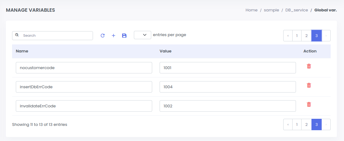Go to DB_service breadcrumb link
Screen dimensions: 344x141
[x=297, y=10]
